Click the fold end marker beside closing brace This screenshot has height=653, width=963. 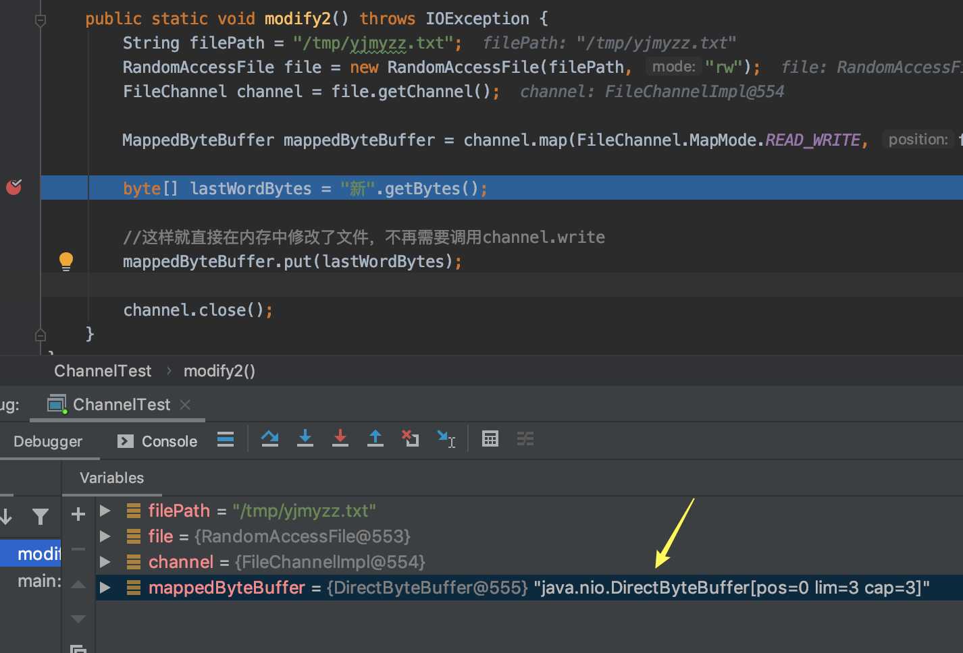(x=41, y=335)
